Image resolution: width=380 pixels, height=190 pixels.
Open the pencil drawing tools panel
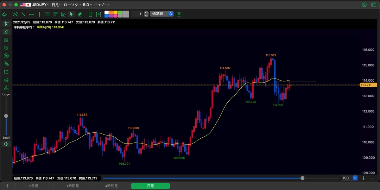tap(6, 32)
